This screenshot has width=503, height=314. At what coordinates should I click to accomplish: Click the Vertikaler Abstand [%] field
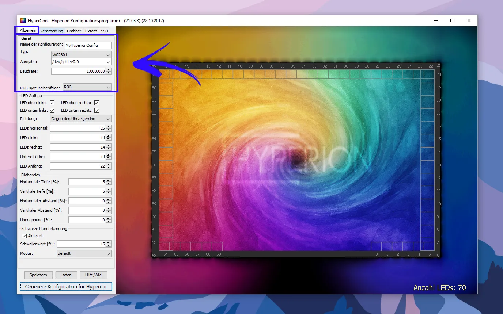(87, 210)
